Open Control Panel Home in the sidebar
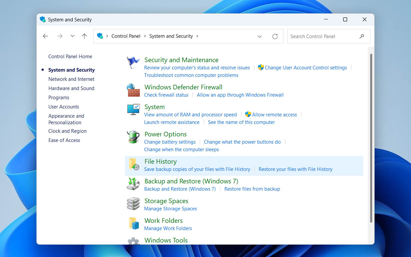411x257 pixels. [70, 57]
